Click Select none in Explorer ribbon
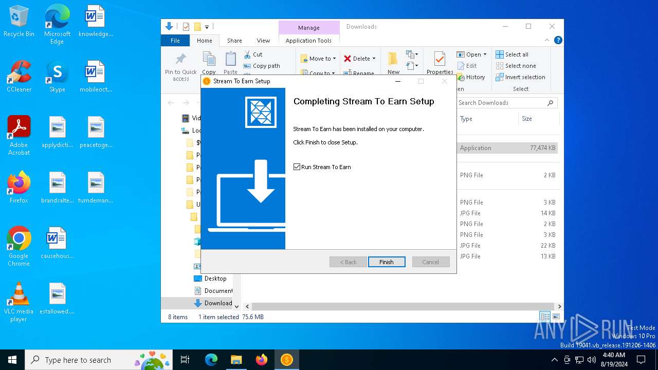658x370 pixels. pyautogui.click(x=516, y=66)
